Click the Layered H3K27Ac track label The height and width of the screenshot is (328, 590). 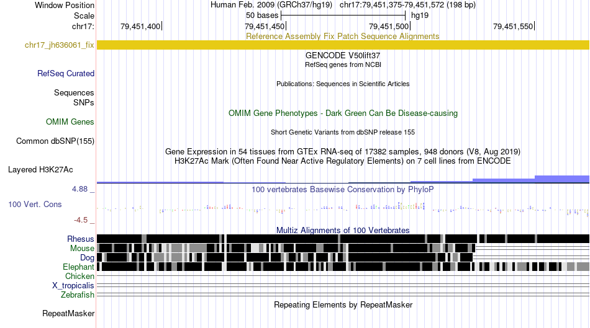(40, 170)
